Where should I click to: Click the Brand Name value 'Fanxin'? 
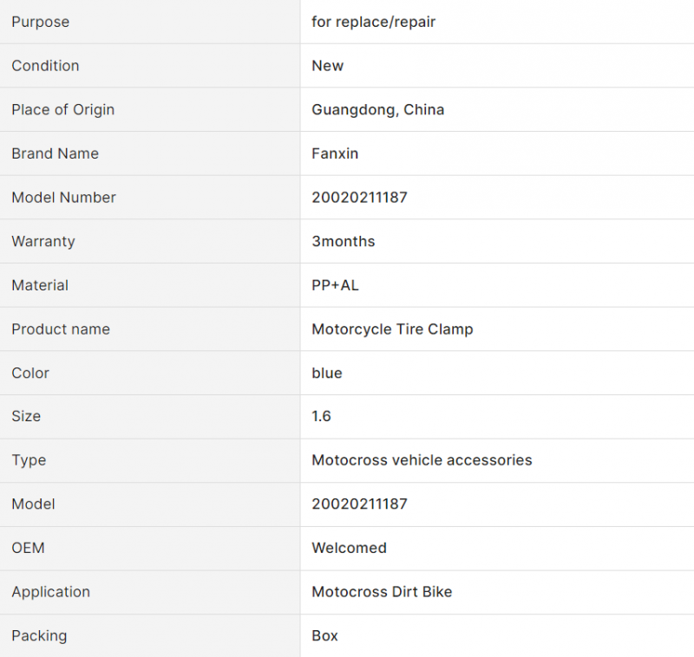pos(335,153)
